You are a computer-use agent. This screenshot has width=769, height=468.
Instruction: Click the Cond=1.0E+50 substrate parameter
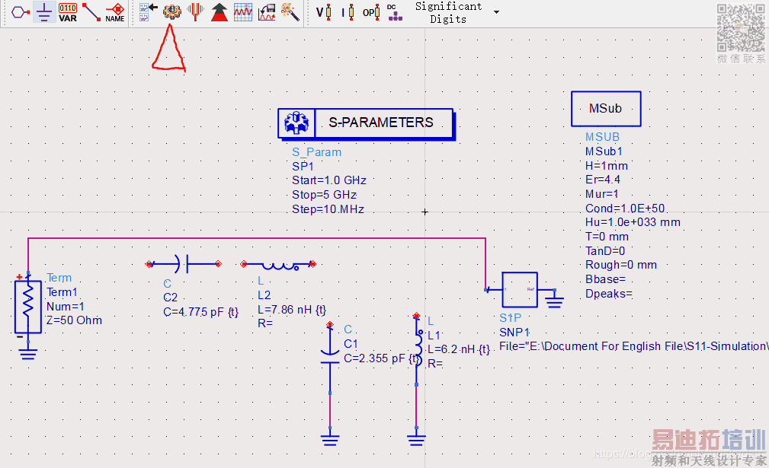[625, 209]
